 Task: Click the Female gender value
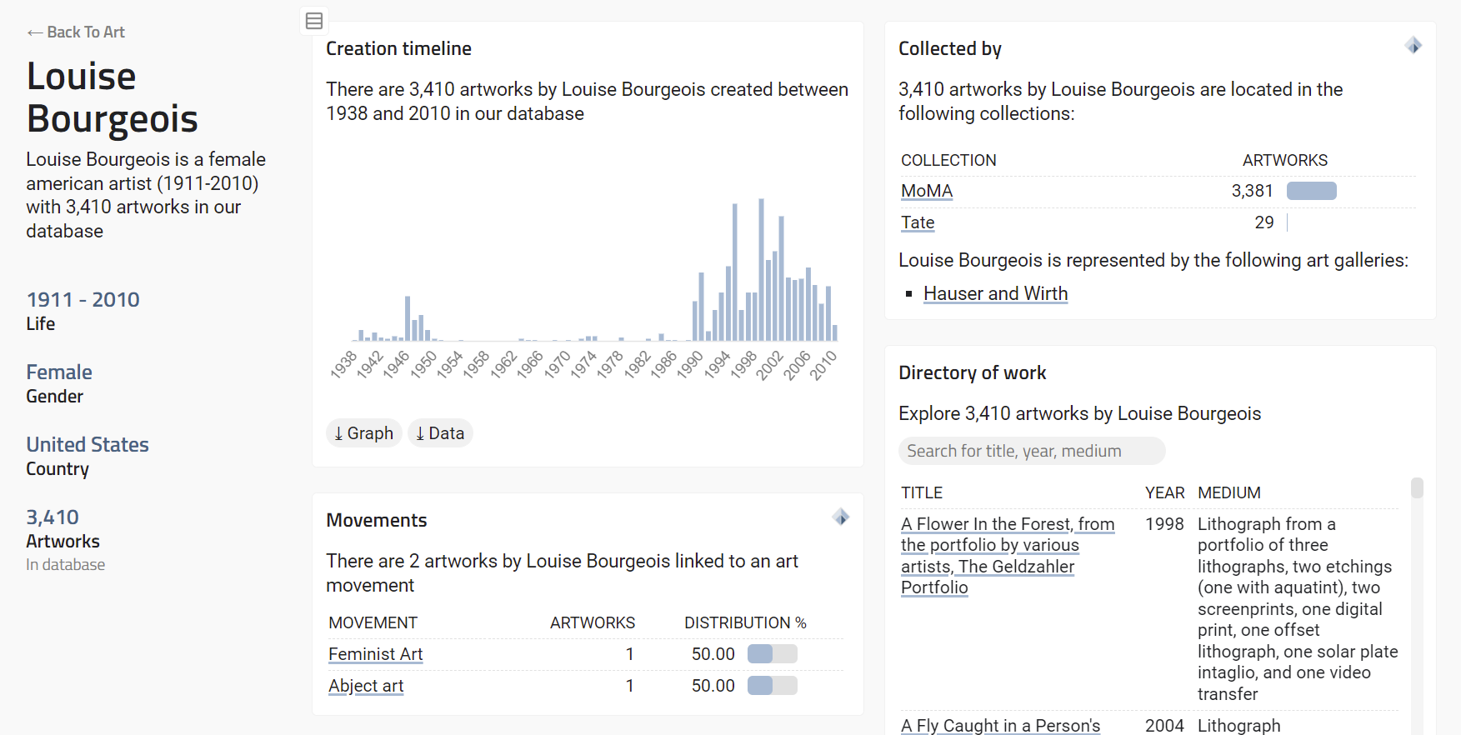point(59,372)
